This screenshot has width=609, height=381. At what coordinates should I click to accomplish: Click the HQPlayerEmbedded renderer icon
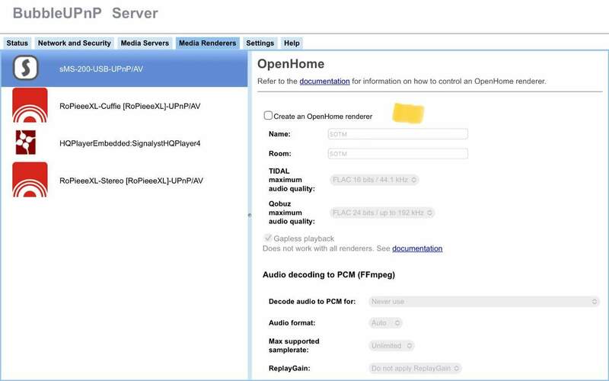[x=26, y=142]
